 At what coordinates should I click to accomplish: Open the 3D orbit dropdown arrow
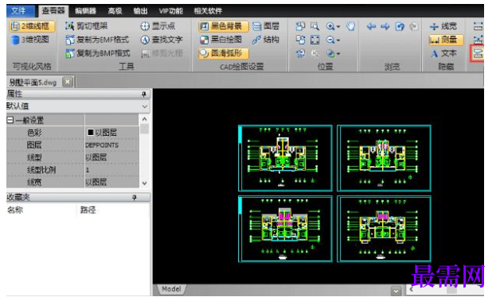pos(338,54)
